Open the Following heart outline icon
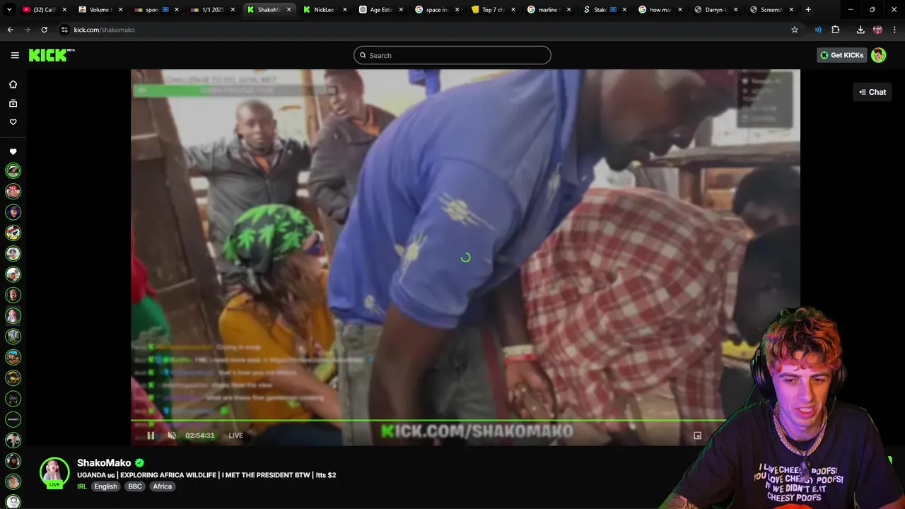The width and height of the screenshot is (905, 509). [x=13, y=122]
